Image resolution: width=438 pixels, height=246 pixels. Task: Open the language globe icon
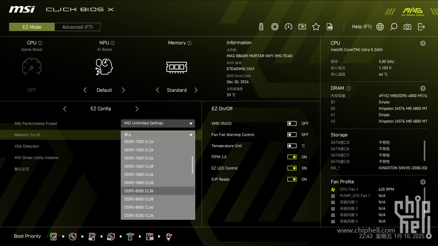click(x=380, y=27)
